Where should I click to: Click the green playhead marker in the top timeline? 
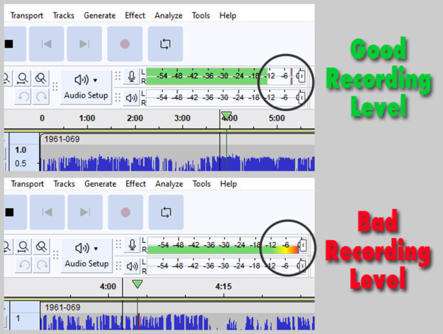click(x=226, y=115)
